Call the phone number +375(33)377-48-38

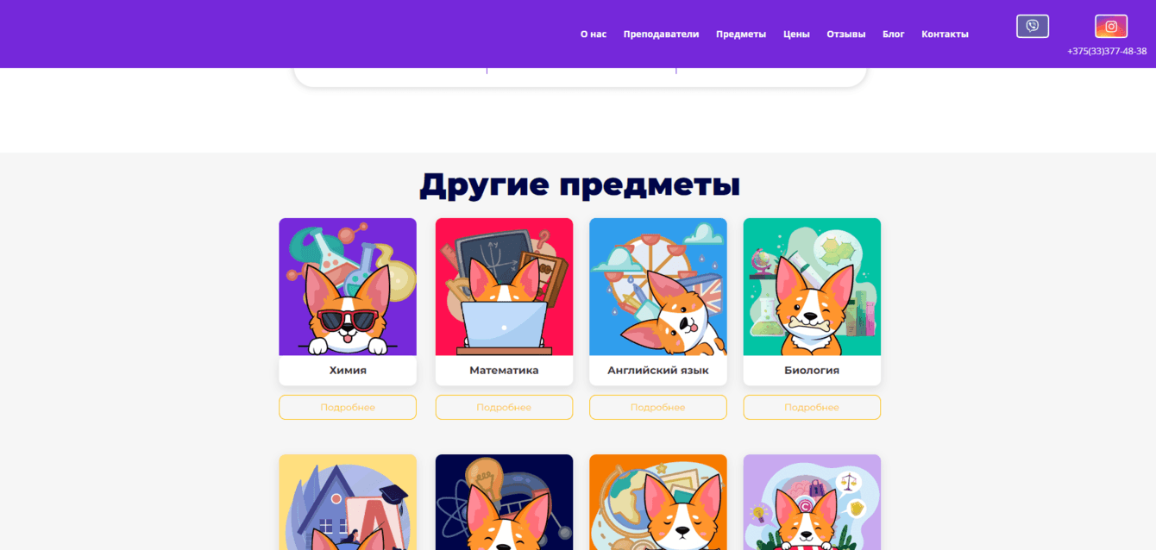coord(1107,51)
